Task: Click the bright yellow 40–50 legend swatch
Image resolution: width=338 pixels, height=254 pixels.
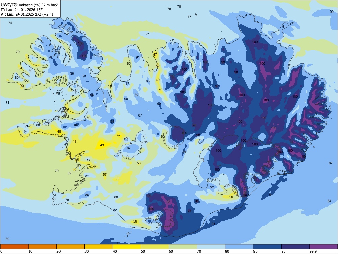Action: 127,247
